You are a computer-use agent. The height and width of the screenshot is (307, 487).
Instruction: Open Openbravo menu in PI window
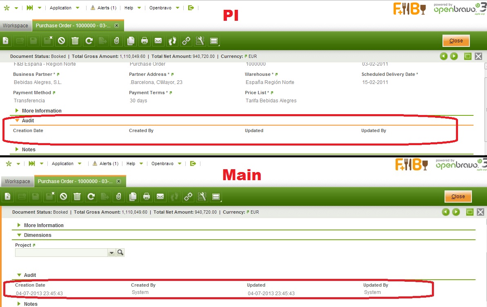(164, 8)
